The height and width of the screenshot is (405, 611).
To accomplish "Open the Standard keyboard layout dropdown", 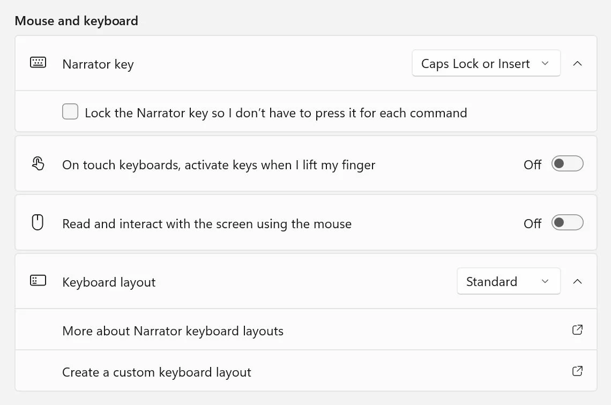I will (509, 281).
